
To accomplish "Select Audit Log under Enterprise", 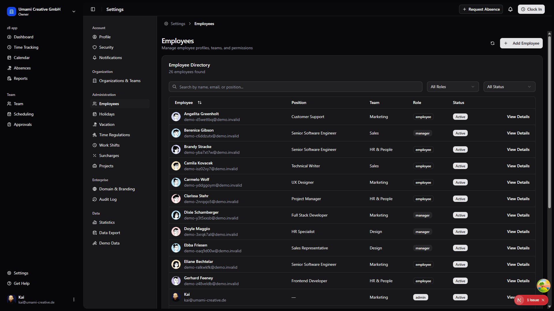I will 108,199.
